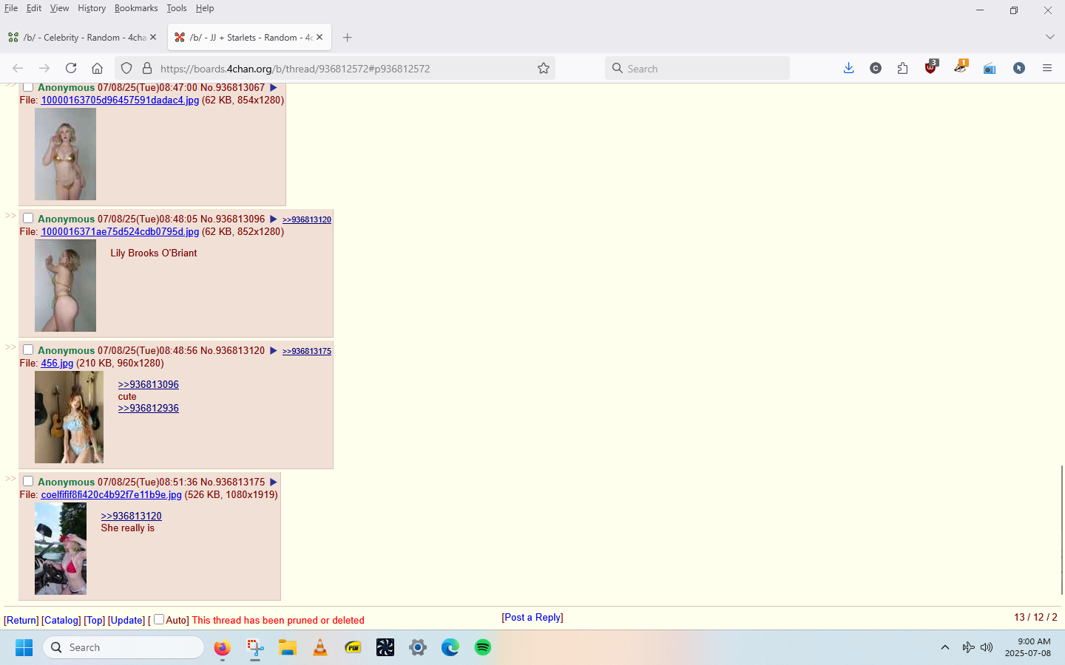Enable the Auto update checkbox
Image resolution: width=1065 pixels, height=665 pixels.
(x=159, y=619)
